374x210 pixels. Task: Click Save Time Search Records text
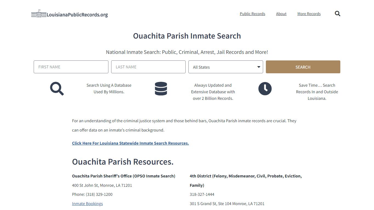tap(317, 92)
